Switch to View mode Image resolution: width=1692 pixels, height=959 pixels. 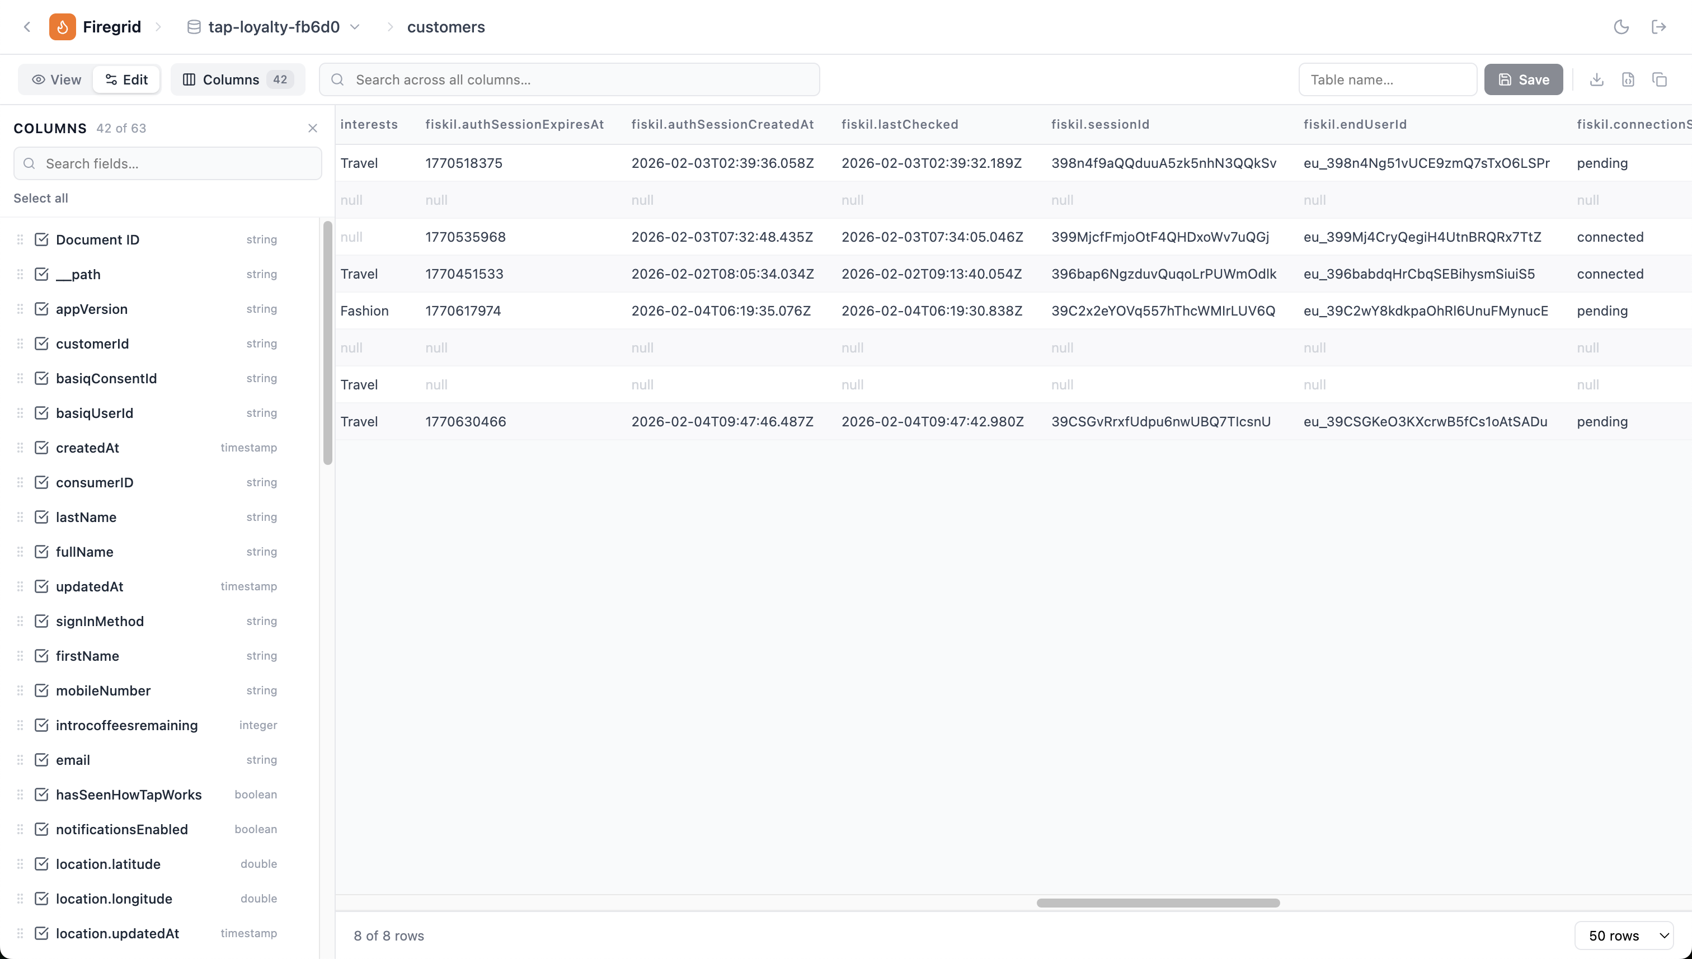(x=56, y=79)
